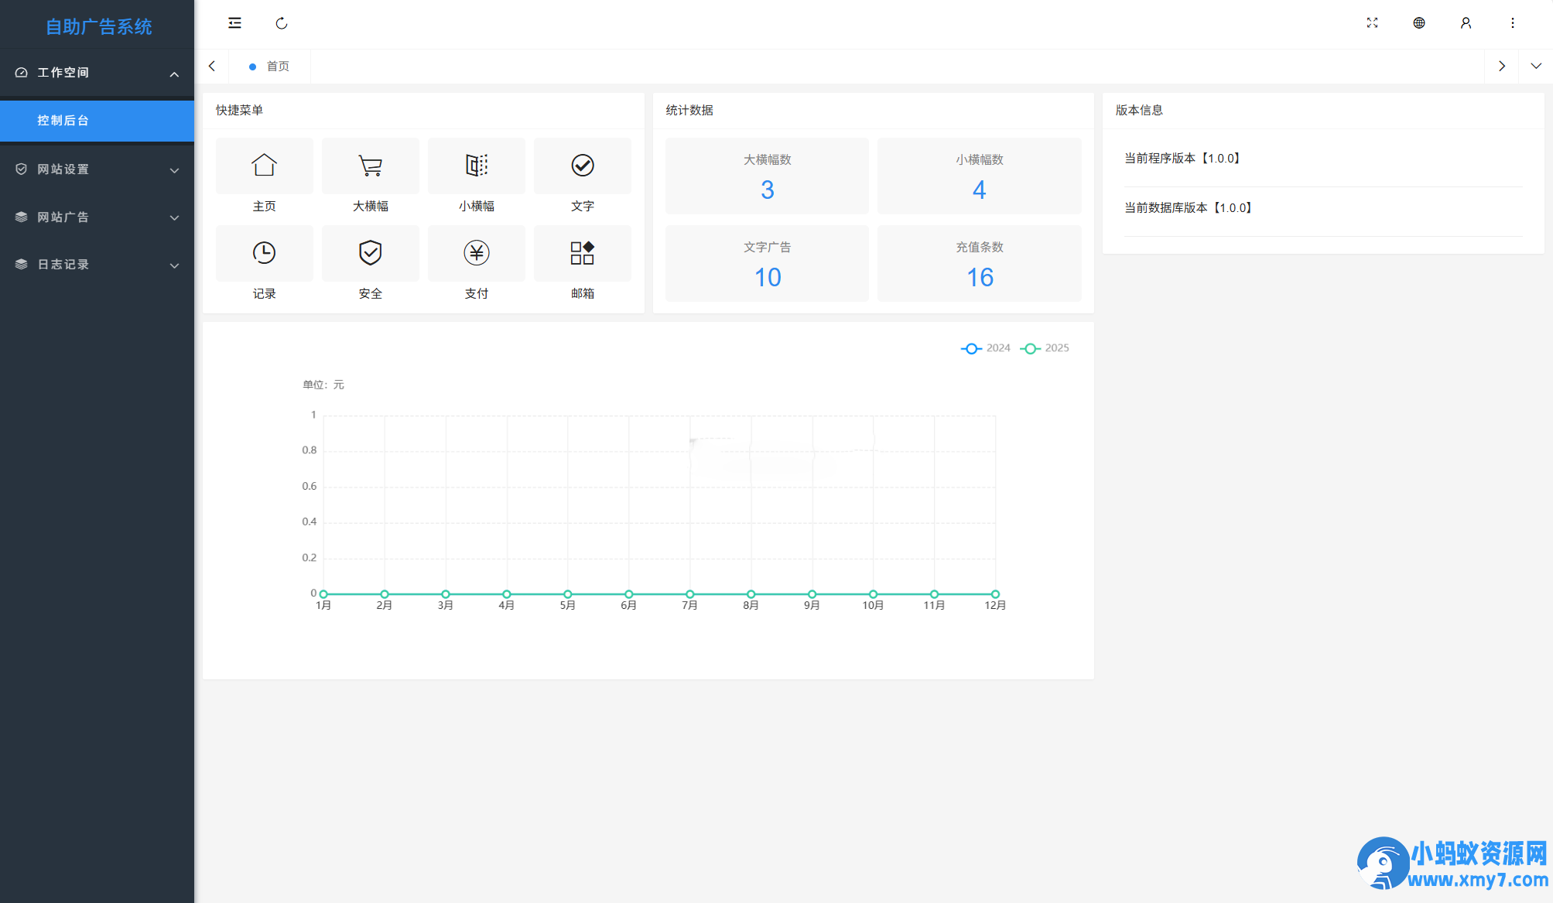Open the tab options dropdown arrow
Screen dimensions: 1553x903
1535,67
